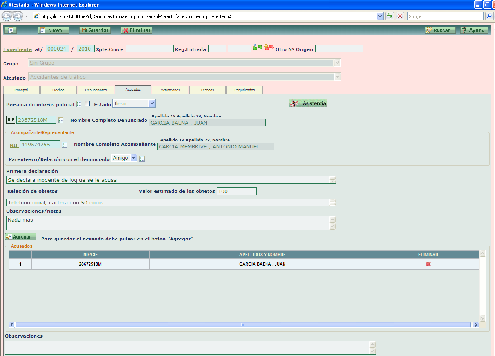Click the red arrows icon before Otro Nº Origen
This screenshot has width=495, height=356.
269,47
